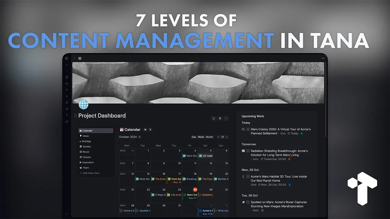Uncheck 'Mars Roc' event on Oct 4
This screenshot has height=219, width=390.
(184, 156)
